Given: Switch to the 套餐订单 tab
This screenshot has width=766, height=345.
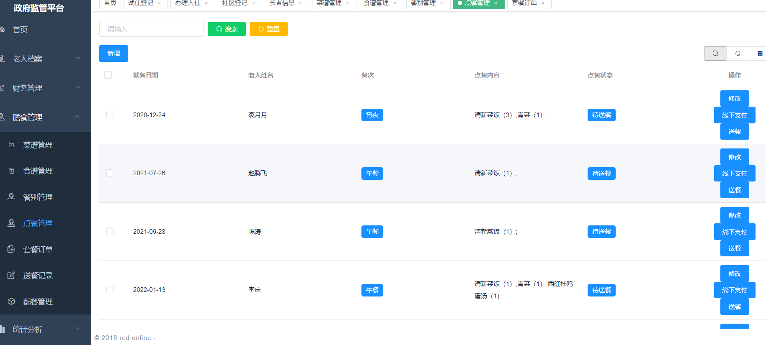Looking at the screenshot, I should pyautogui.click(x=524, y=3).
